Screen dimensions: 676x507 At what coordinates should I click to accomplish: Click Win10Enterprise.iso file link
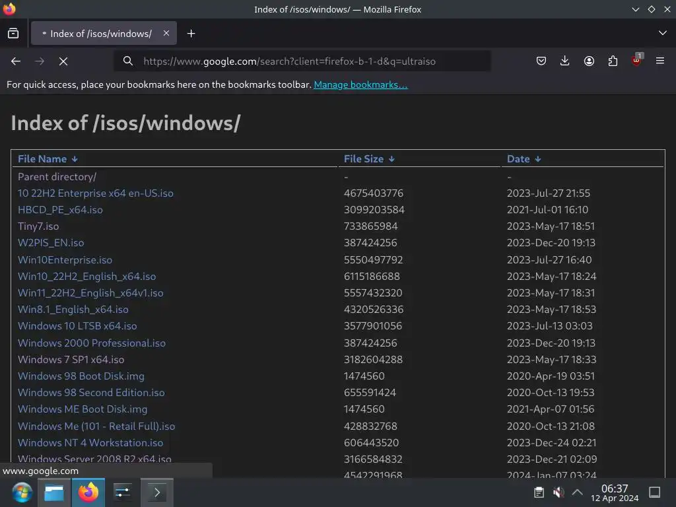pyautogui.click(x=65, y=260)
